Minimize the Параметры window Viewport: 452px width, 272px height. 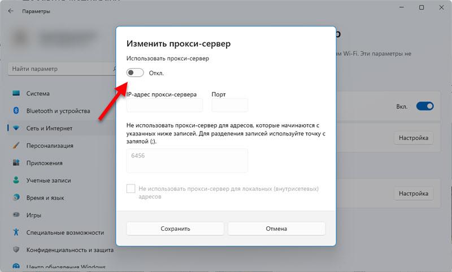[x=402, y=7]
